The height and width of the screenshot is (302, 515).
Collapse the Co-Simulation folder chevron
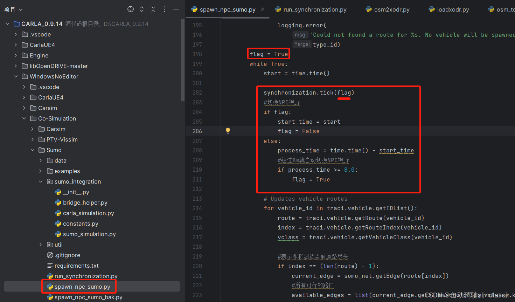point(24,118)
